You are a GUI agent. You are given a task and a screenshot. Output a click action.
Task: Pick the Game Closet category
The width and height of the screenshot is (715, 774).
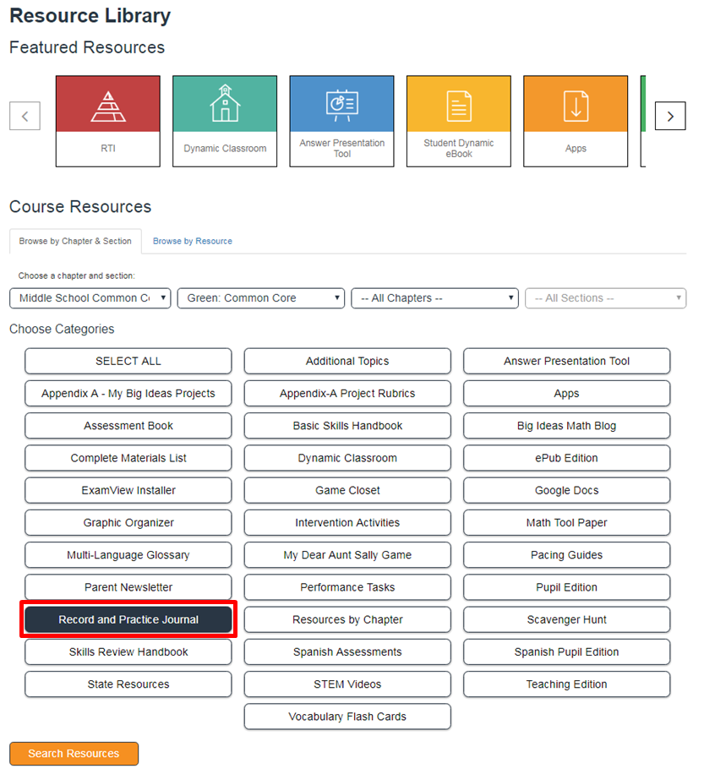coord(347,490)
